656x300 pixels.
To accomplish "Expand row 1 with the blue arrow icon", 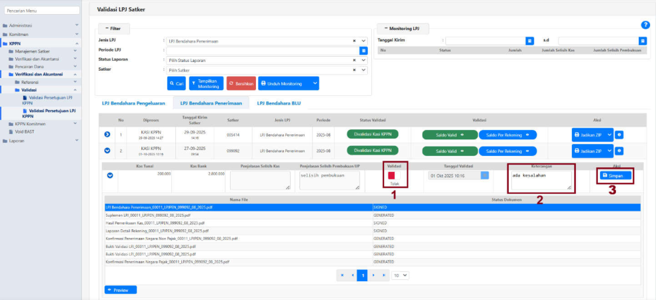I will point(107,134).
